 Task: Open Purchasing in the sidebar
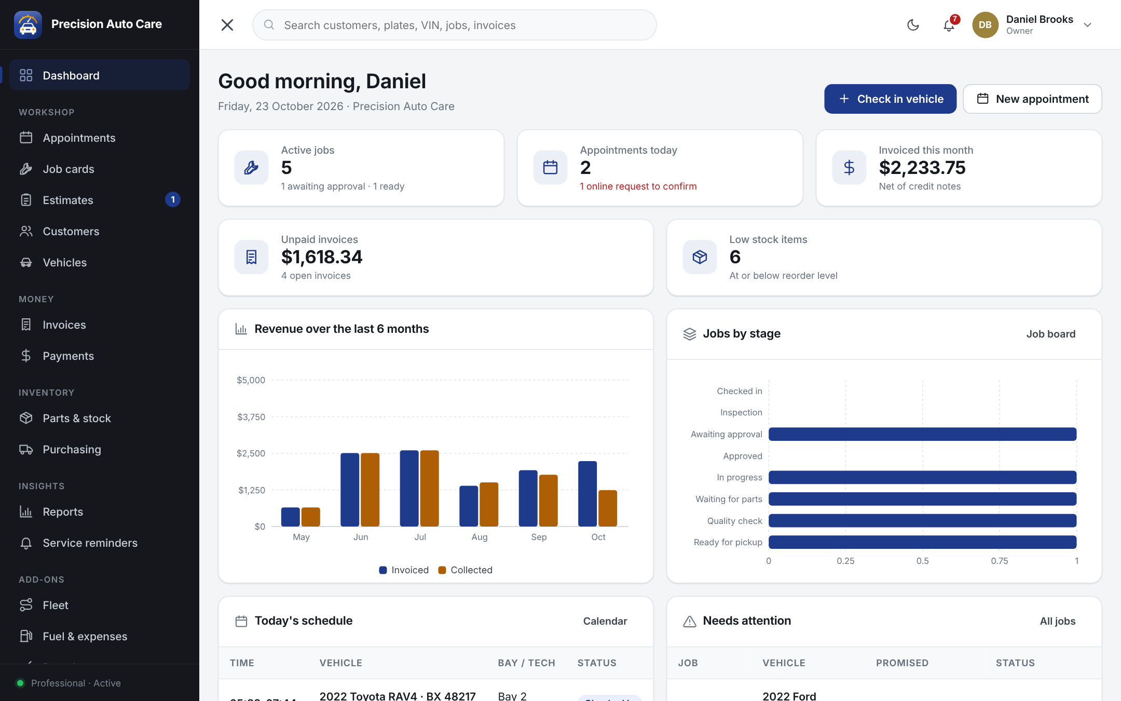[100, 449]
